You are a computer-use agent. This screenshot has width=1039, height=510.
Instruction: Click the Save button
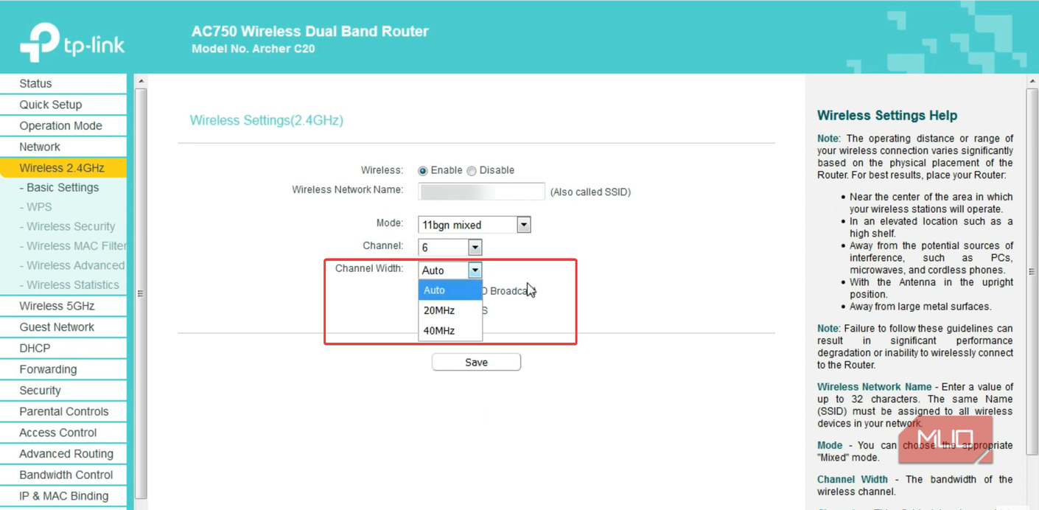[476, 362]
